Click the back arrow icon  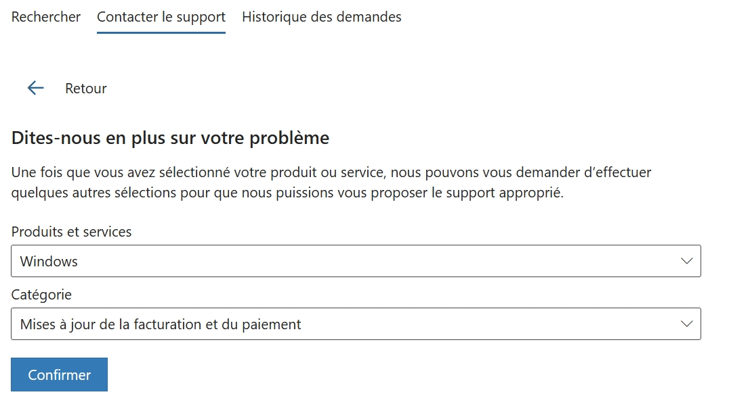pos(35,88)
